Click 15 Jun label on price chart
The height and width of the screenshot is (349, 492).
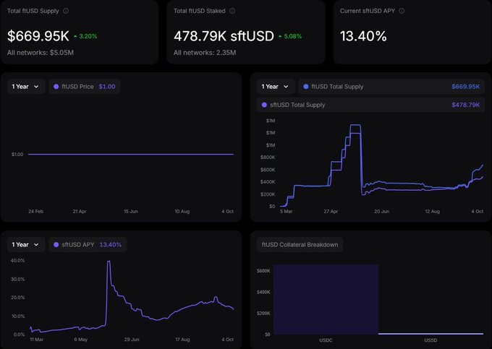[x=131, y=212]
